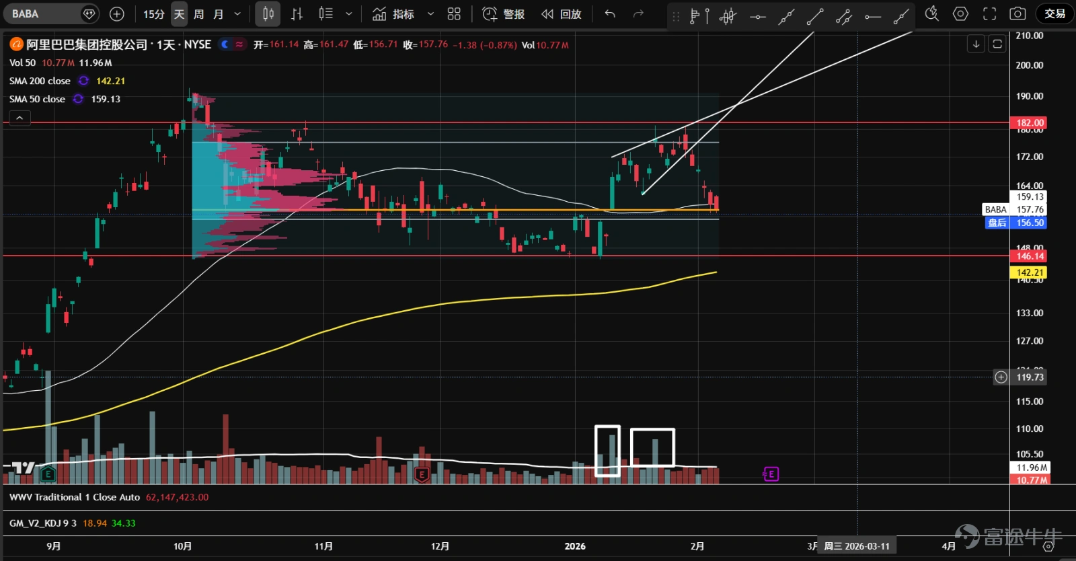This screenshot has height=561, width=1076.
Task: Click the plus button beside 119.73
Action: click(1001, 377)
